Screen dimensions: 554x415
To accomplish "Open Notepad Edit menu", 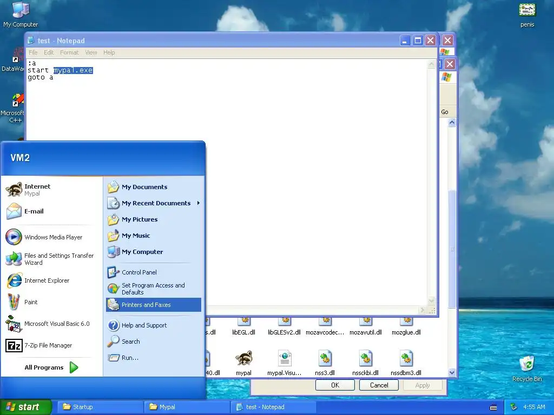I will [x=49, y=52].
